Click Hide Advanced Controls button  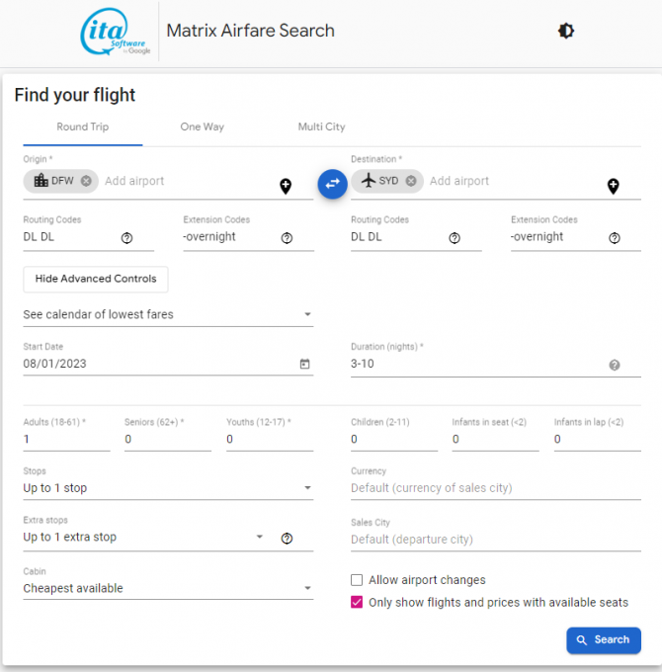(96, 279)
